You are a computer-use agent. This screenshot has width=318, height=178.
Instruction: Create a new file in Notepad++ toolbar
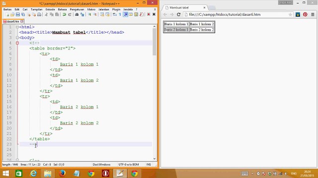(x=7, y=14)
